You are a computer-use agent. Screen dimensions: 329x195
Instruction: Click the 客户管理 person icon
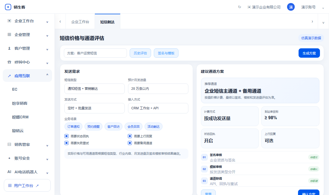9,48
